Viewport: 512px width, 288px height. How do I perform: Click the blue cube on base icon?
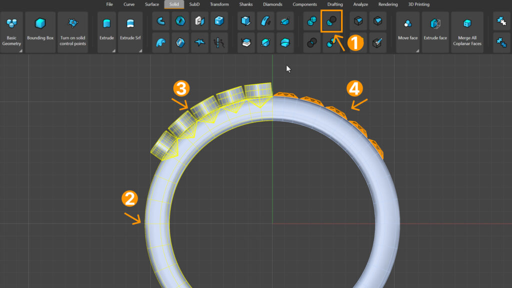[246, 21]
